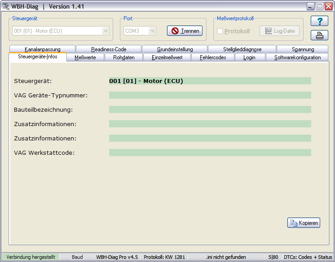Open the Login tab
The image size is (335, 262).
(x=249, y=57)
